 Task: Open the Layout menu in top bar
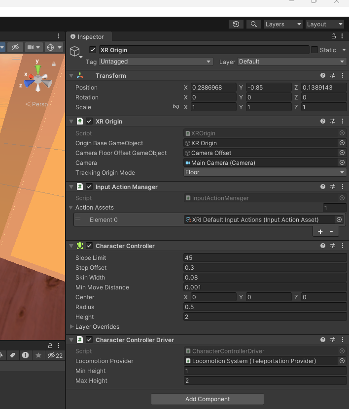[324, 24]
